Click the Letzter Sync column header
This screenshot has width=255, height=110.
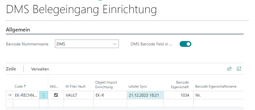(x=138, y=86)
